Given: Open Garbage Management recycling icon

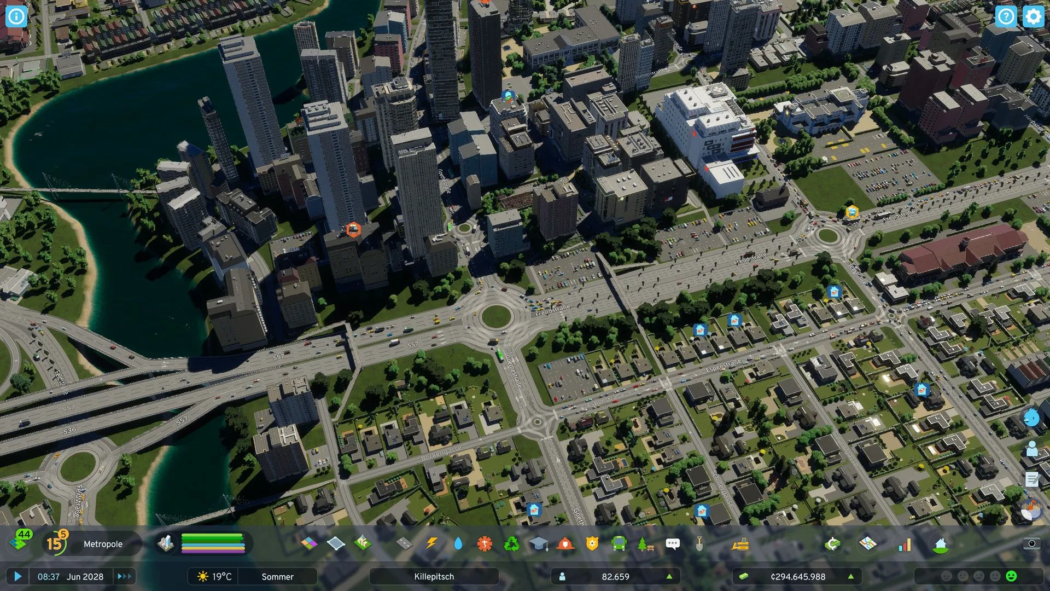Looking at the screenshot, I should 512,544.
